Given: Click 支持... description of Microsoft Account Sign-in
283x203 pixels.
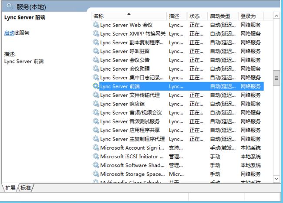Looking at the screenshot, I should click(x=176, y=148).
